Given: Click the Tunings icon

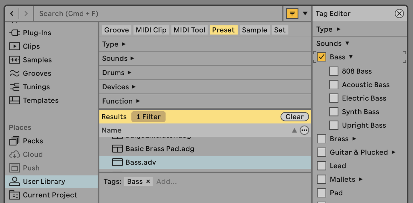Looking at the screenshot, I should [15, 87].
